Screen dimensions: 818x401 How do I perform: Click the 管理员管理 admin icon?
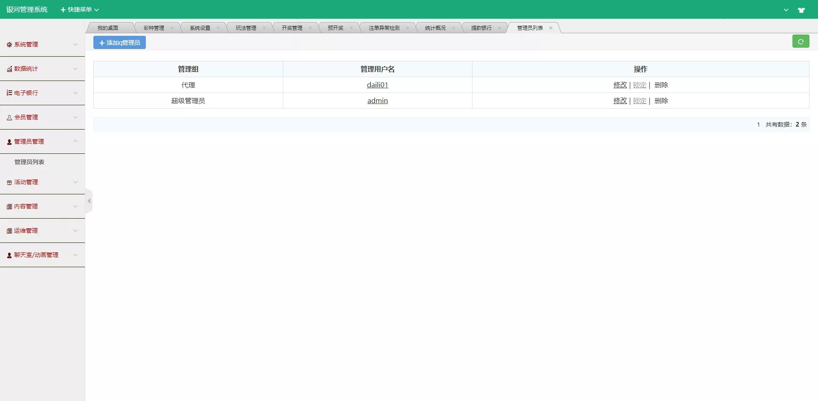click(9, 141)
